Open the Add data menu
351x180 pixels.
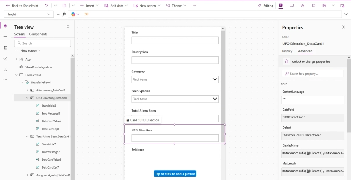116,6
